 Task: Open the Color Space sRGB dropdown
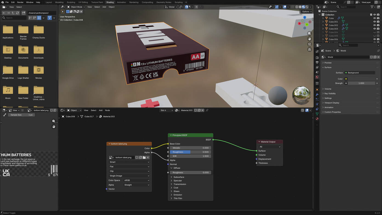[136, 180]
